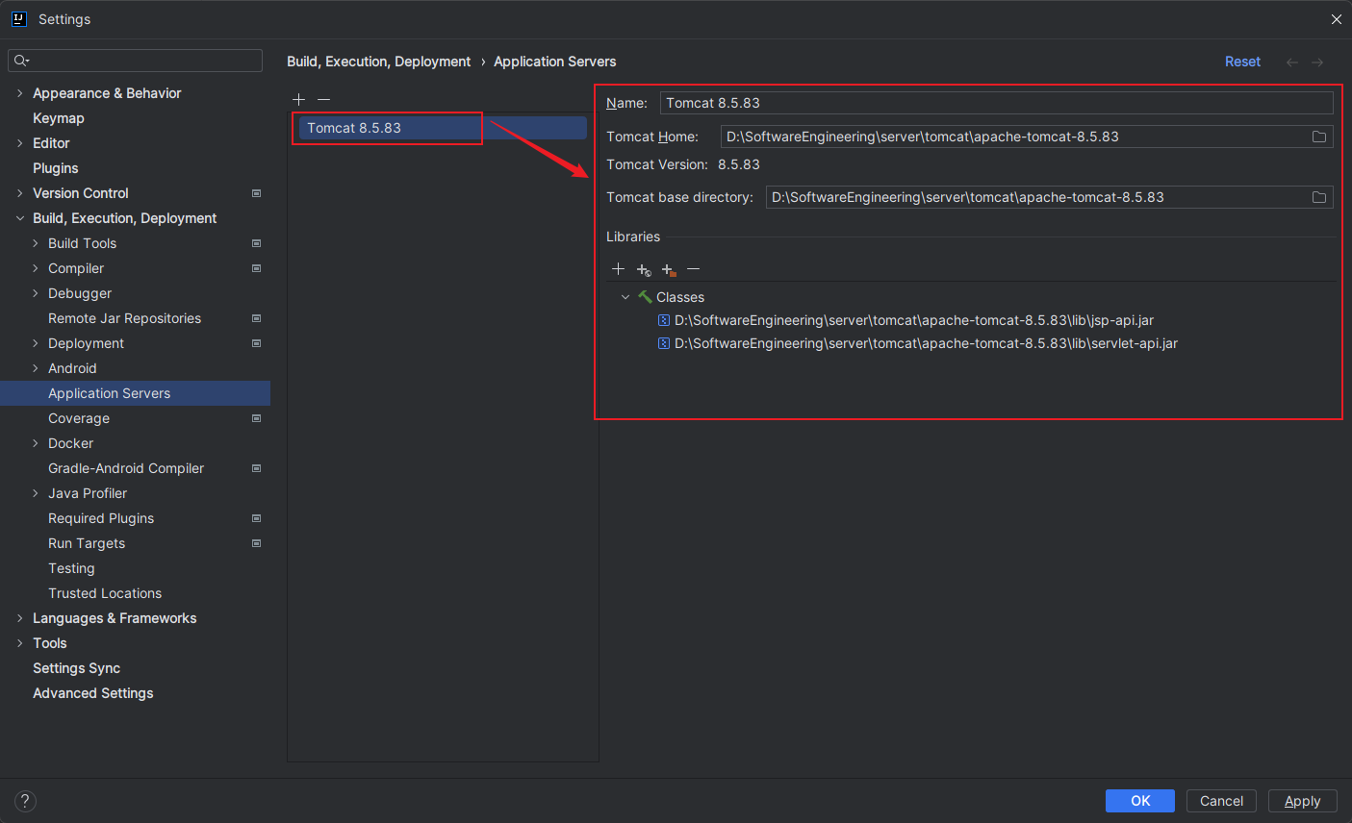Click the Name input field
This screenshot has width=1352, height=823.
click(996, 103)
